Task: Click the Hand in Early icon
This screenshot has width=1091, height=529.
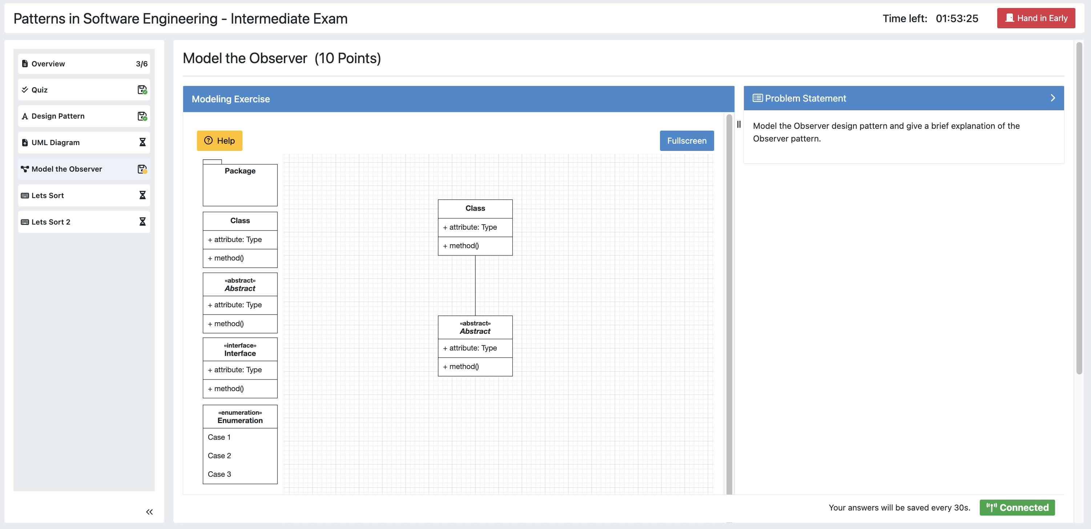Action: (x=1010, y=18)
